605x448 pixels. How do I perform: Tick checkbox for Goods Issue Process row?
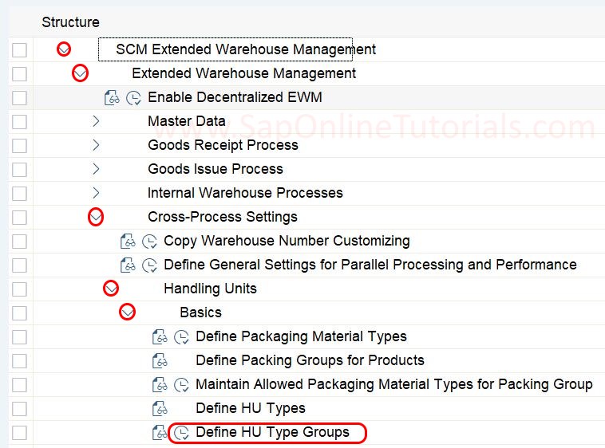tap(19, 170)
